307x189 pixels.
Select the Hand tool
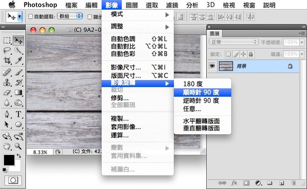click(7, 146)
